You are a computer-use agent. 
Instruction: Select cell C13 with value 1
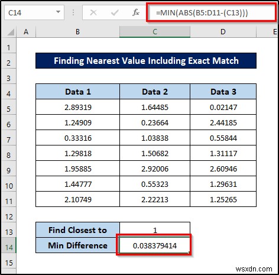tap(155, 230)
